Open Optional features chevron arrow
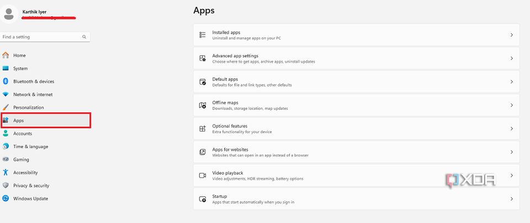The image size is (530, 223). (x=512, y=128)
